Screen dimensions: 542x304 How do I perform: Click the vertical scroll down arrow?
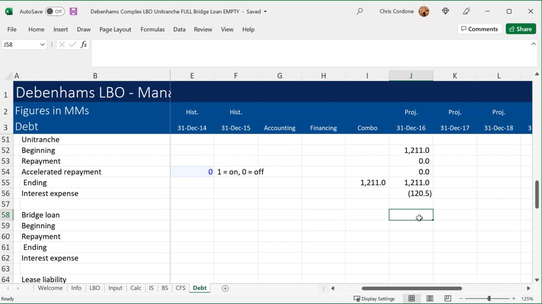coord(537,280)
